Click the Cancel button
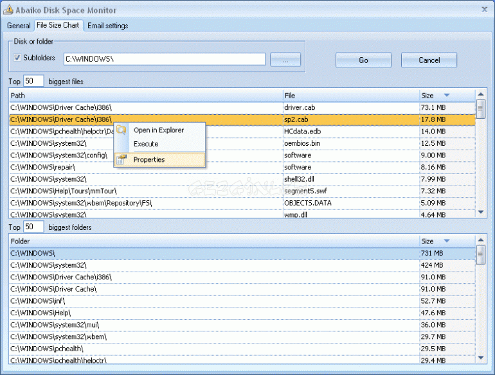 [x=429, y=60]
